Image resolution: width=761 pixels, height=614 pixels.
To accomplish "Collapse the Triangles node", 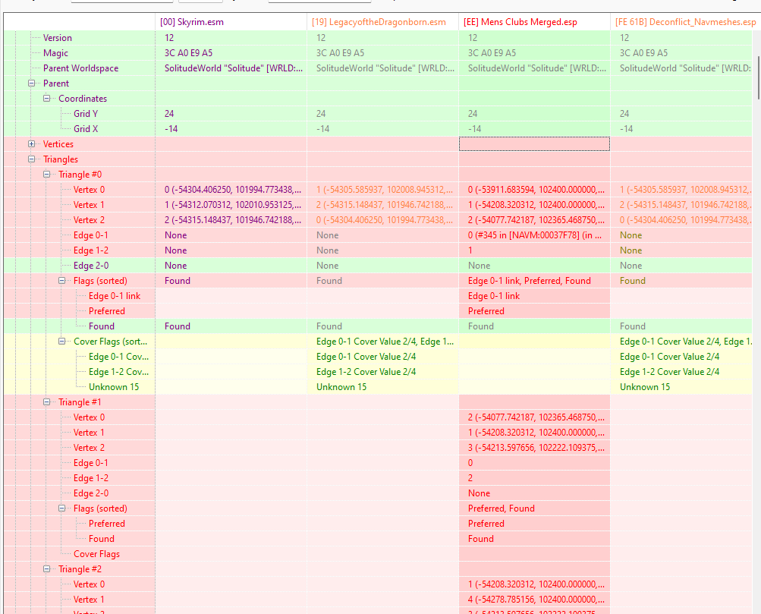I will [32, 159].
